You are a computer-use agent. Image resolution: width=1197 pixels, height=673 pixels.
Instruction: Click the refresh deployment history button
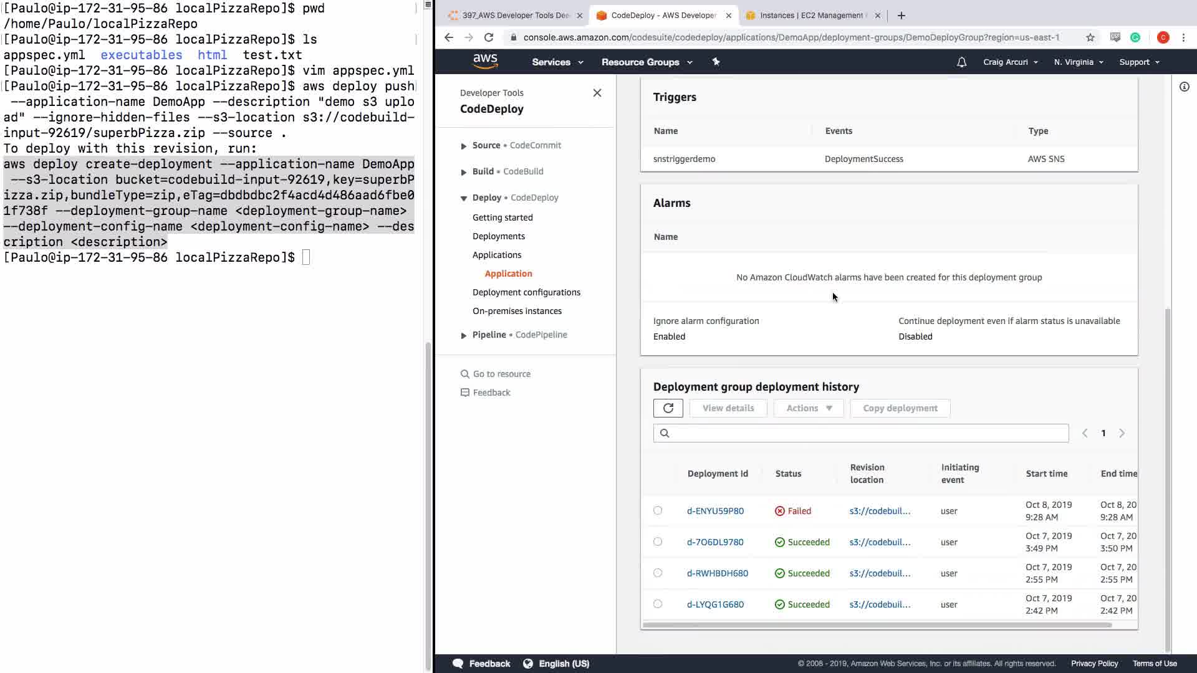[668, 408]
